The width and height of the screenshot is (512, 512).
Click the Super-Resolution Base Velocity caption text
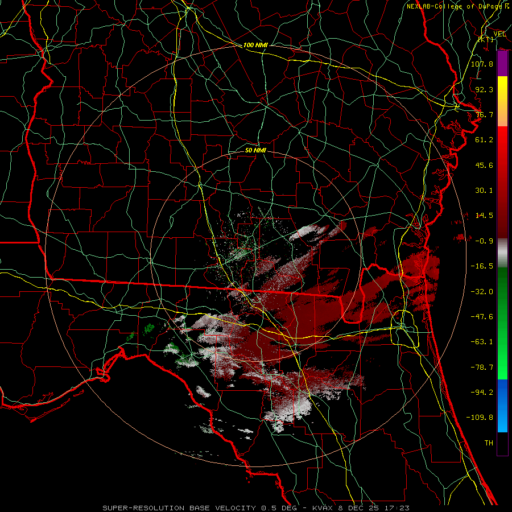(255, 508)
